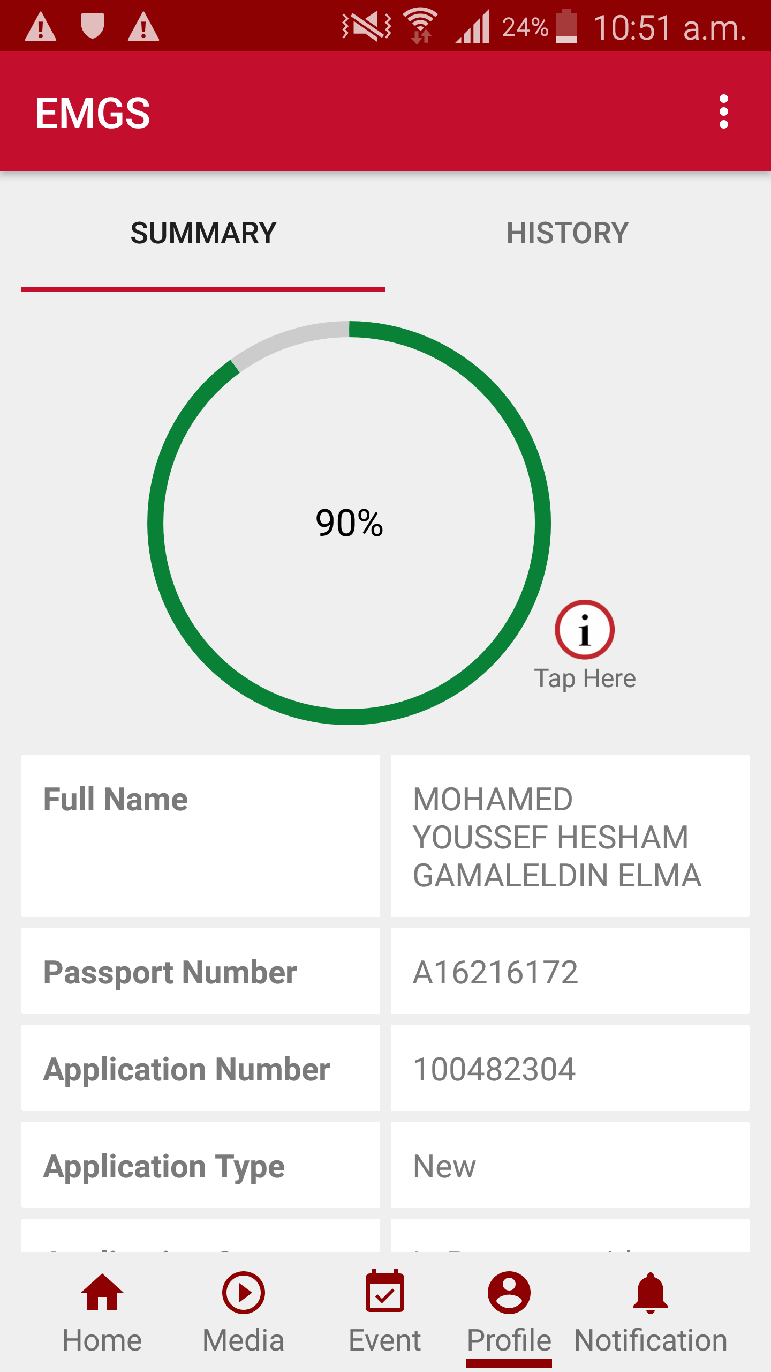Open the three-dot overflow menu
Screen dimensions: 771x1372
tap(723, 112)
